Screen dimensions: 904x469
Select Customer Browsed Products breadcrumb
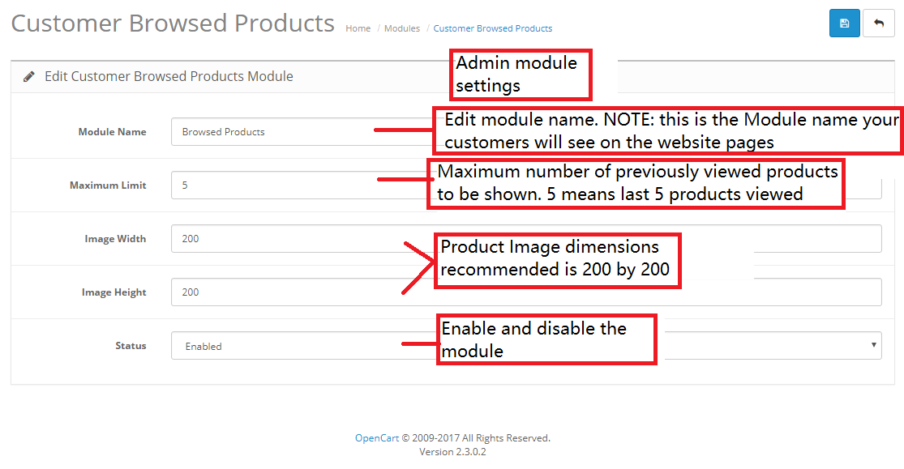pyautogui.click(x=492, y=28)
